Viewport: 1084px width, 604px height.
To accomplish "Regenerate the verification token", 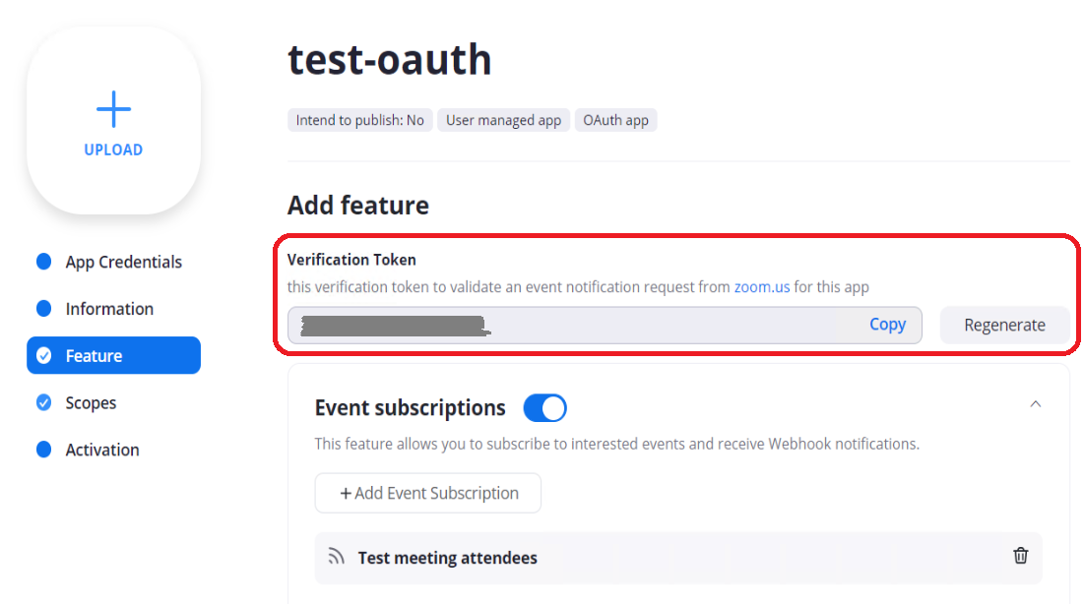I will click(1004, 326).
